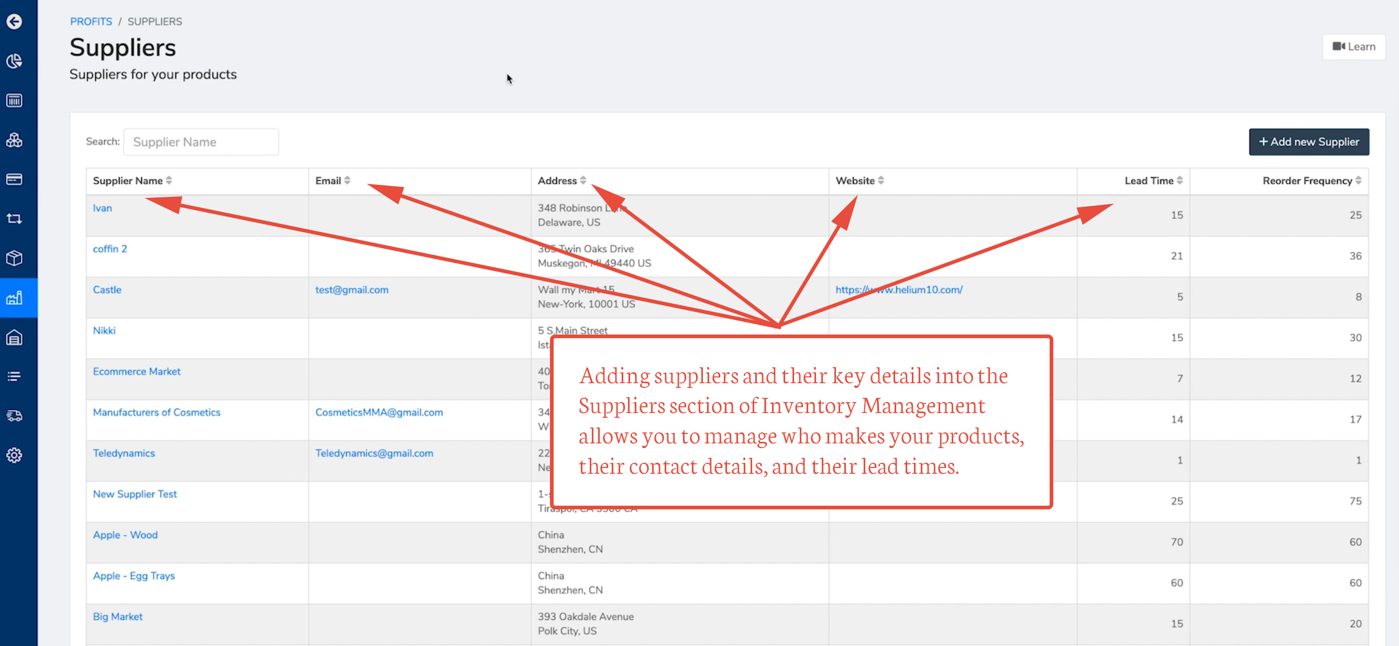Select lead time 21 for coffin 2
Screen dimensions: 1399x646
point(1176,255)
